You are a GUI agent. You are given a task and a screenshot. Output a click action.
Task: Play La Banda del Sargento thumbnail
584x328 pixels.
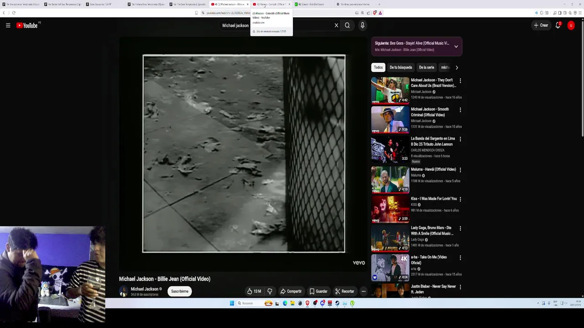point(390,149)
